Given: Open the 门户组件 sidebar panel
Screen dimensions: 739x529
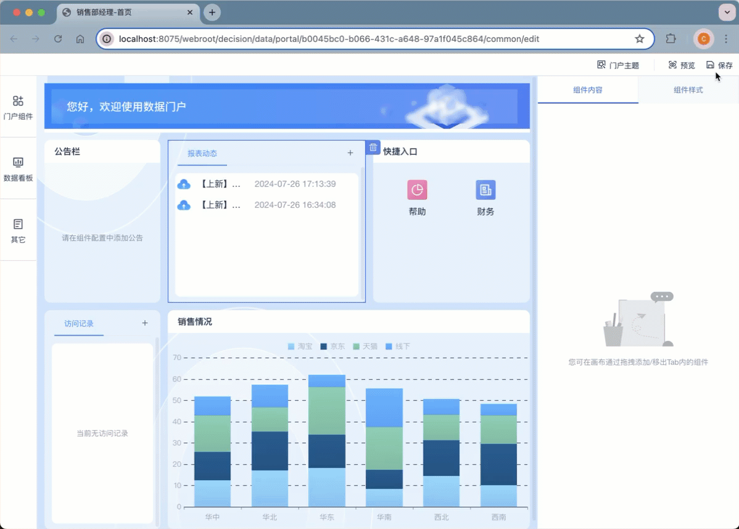Looking at the screenshot, I should coord(18,108).
